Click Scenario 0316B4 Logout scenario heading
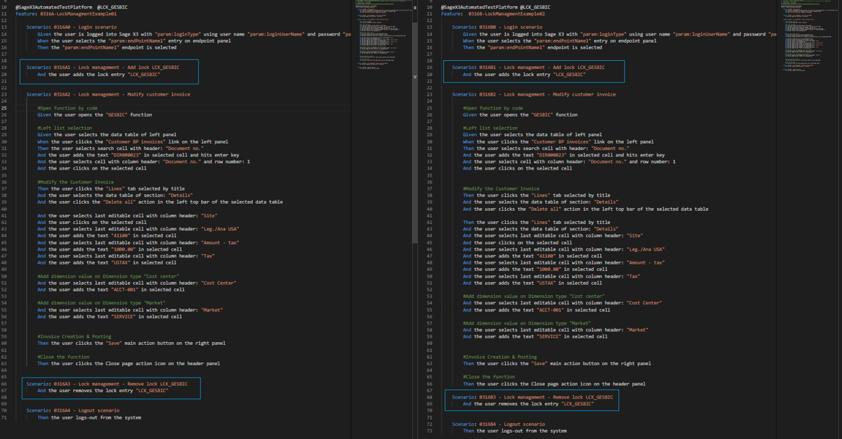This screenshot has height=439, width=842. click(498, 424)
